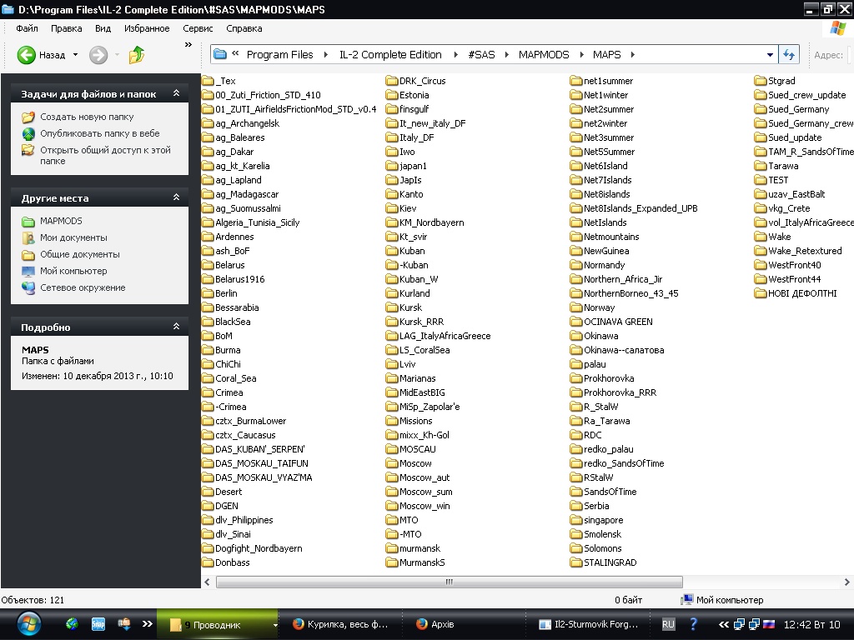Switch to the Курилка Firefox taskbar window

[x=340, y=624]
